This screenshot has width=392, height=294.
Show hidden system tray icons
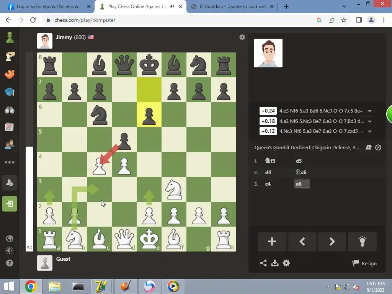point(328,287)
